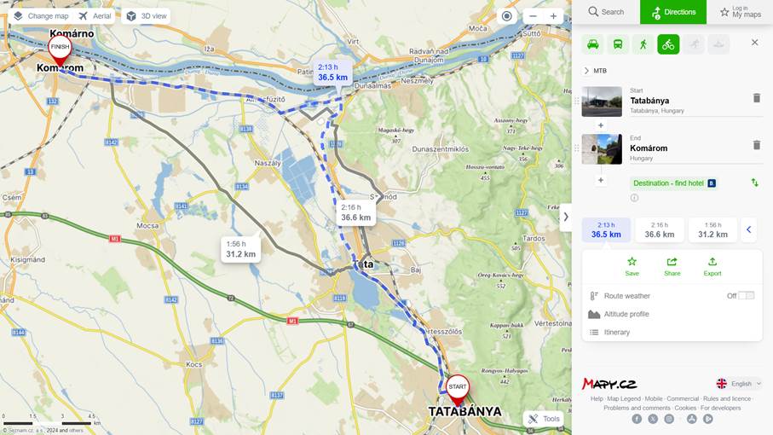
Task: Select the public transport bus icon
Action: pos(618,44)
